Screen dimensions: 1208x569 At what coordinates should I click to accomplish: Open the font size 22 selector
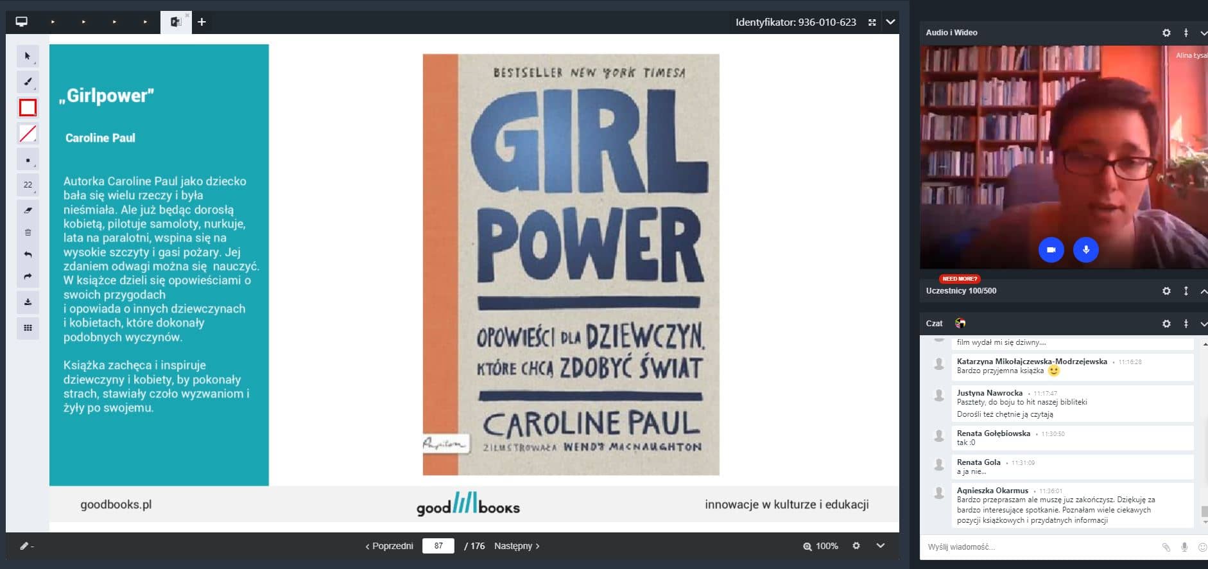tap(28, 185)
